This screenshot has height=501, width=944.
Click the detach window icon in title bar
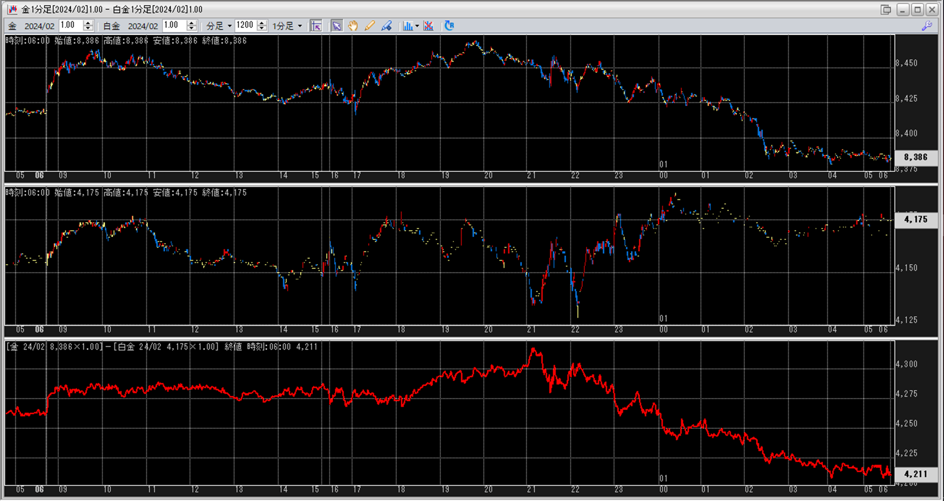click(x=886, y=9)
